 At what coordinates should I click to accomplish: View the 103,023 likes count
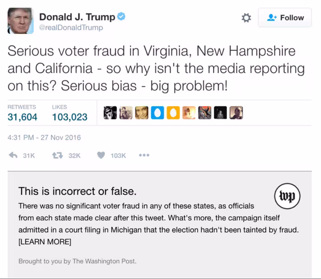tap(70, 117)
